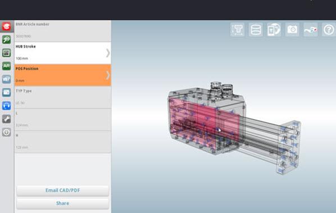The image size is (336, 213).
Task: Click the database cylinder toolbar icon
Action: pos(256,30)
